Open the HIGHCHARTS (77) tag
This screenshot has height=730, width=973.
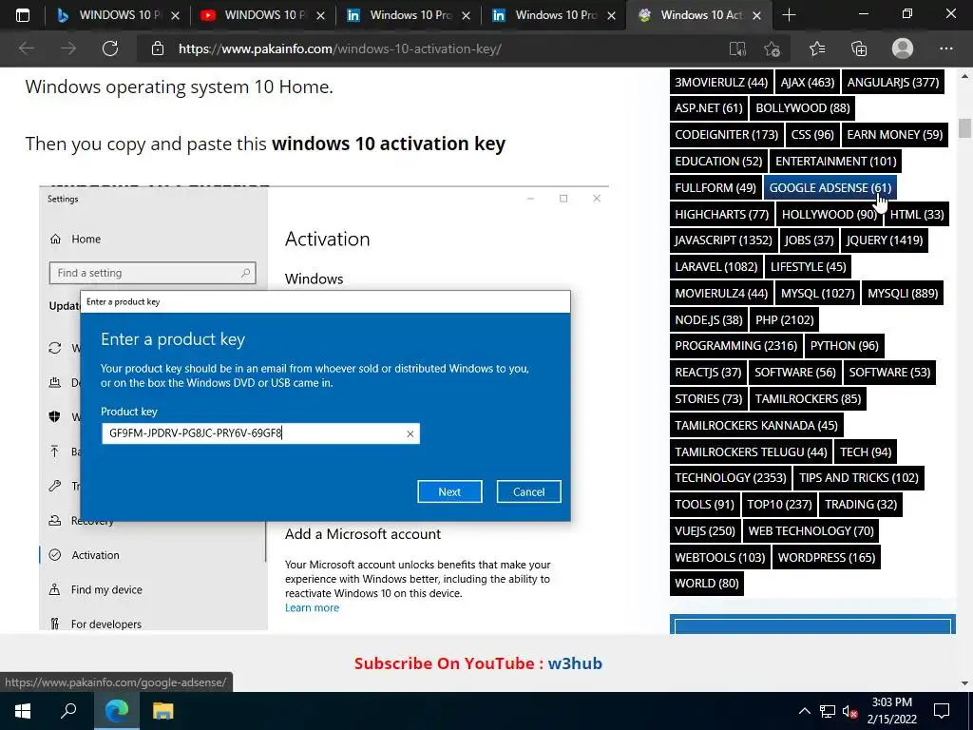[x=722, y=214]
